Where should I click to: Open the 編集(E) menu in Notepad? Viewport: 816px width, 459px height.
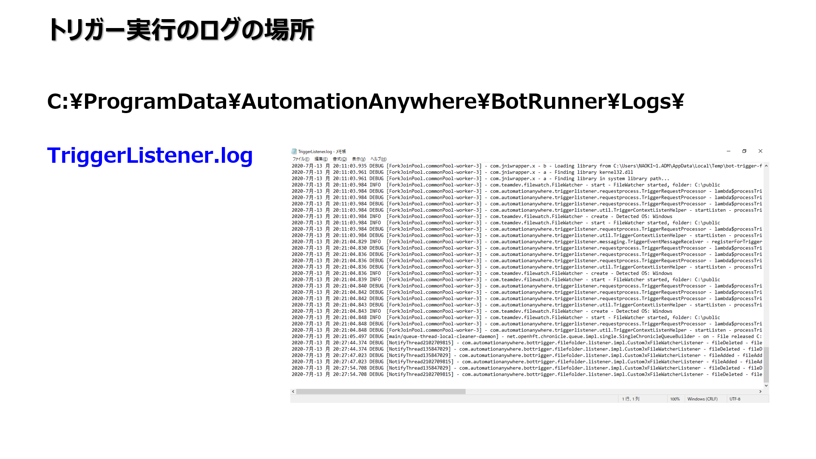(321, 159)
